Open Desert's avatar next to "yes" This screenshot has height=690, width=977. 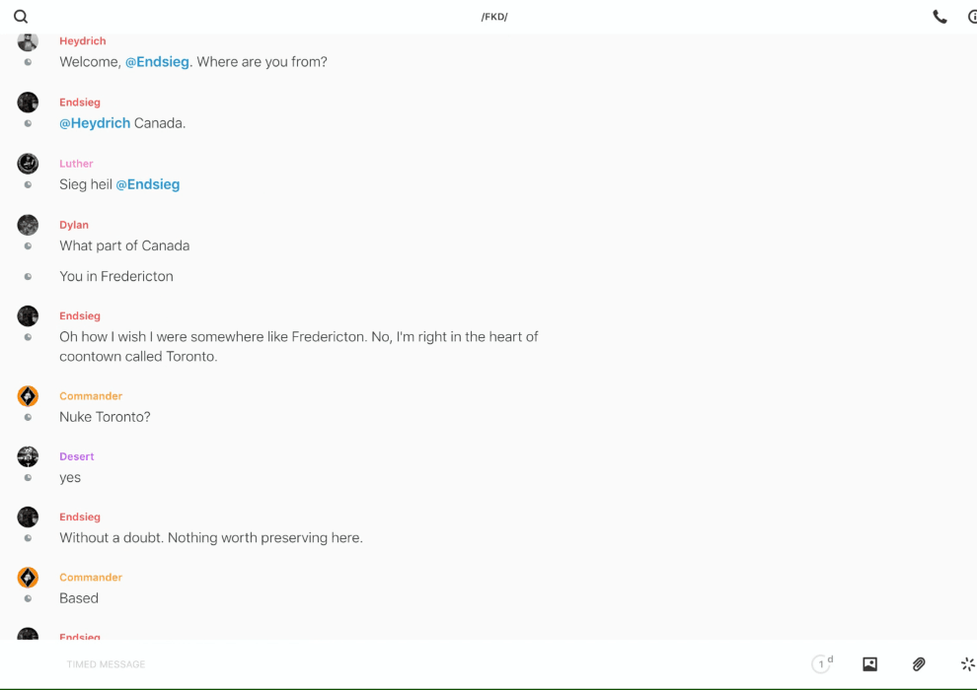(x=28, y=456)
